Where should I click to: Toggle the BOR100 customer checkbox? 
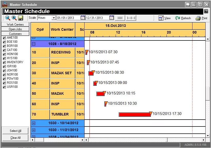click(4, 46)
